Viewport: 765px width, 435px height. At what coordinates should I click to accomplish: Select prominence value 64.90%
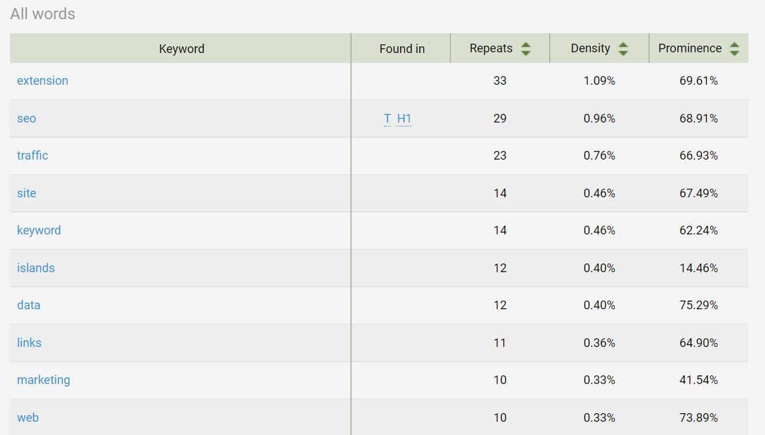click(699, 343)
